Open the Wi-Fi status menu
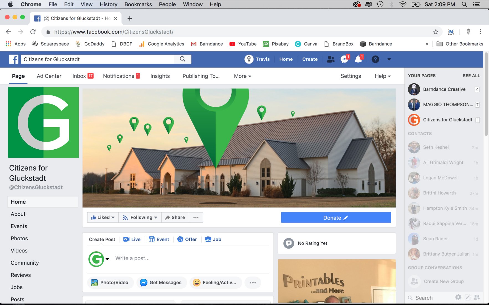This screenshot has width=489, height=305. pos(403,4)
